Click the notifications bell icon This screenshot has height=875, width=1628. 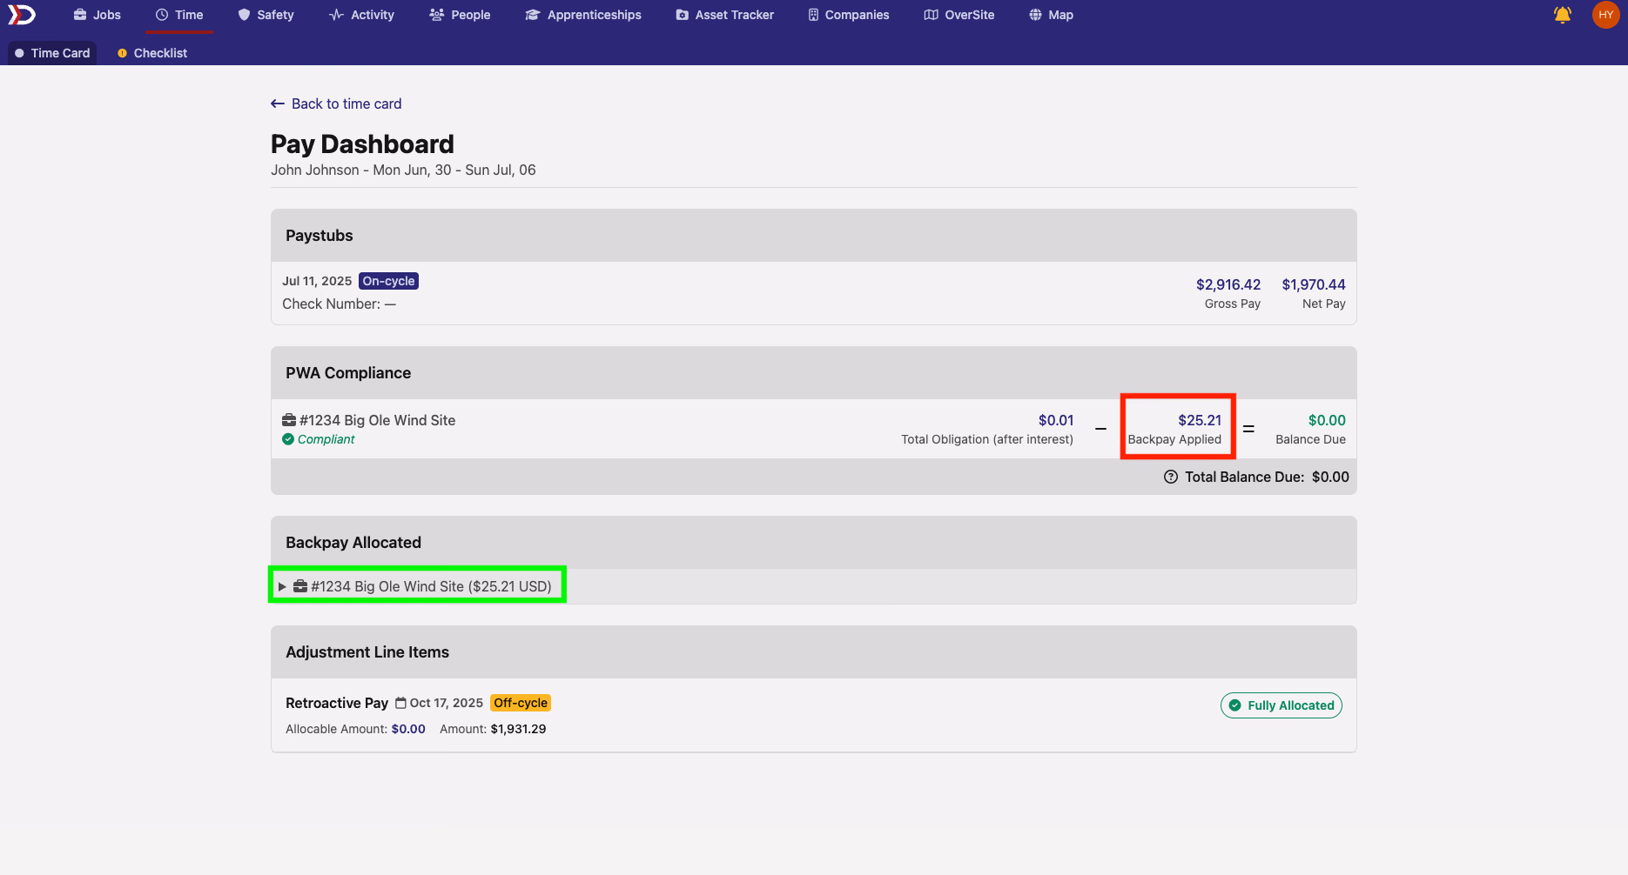tap(1563, 15)
